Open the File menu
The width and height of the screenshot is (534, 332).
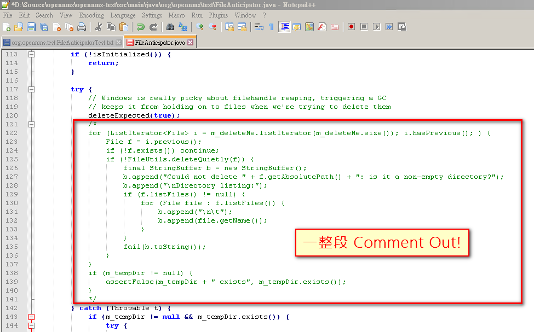(x=8, y=15)
